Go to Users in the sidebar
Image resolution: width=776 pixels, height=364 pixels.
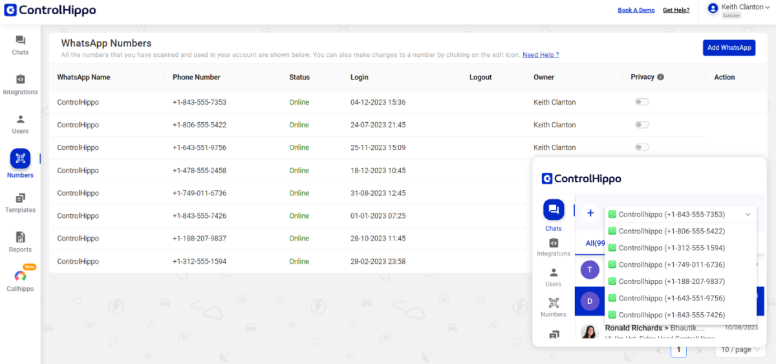pyautogui.click(x=20, y=123)
